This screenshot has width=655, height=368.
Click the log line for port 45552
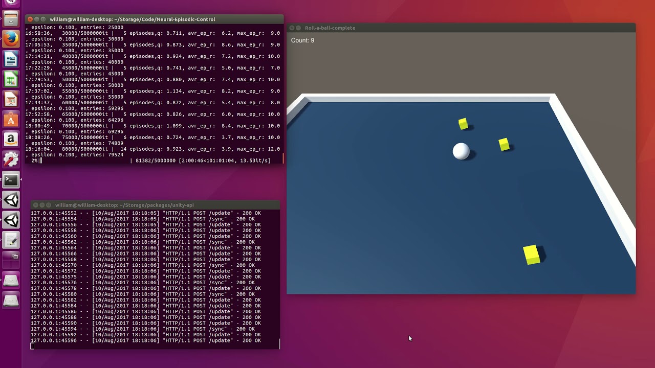click(x=146, y=213)
